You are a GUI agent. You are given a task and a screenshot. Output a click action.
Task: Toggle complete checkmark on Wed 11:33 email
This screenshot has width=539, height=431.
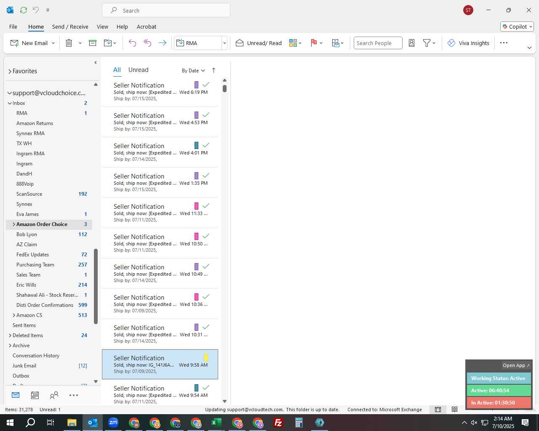[206, 206]
